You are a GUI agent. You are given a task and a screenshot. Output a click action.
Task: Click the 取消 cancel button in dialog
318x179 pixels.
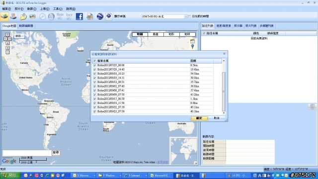(x=217, y=118)
